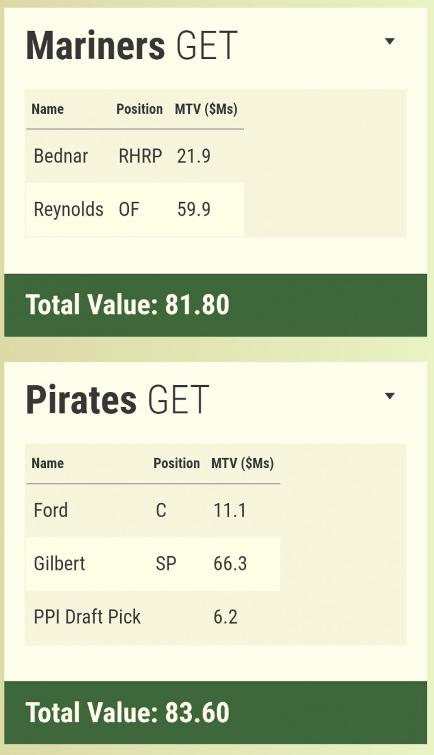This screenshot has width=434, height=755.
Task: Sort Pirates table by MTV ($Ms) header
Action: pos(242,464)
